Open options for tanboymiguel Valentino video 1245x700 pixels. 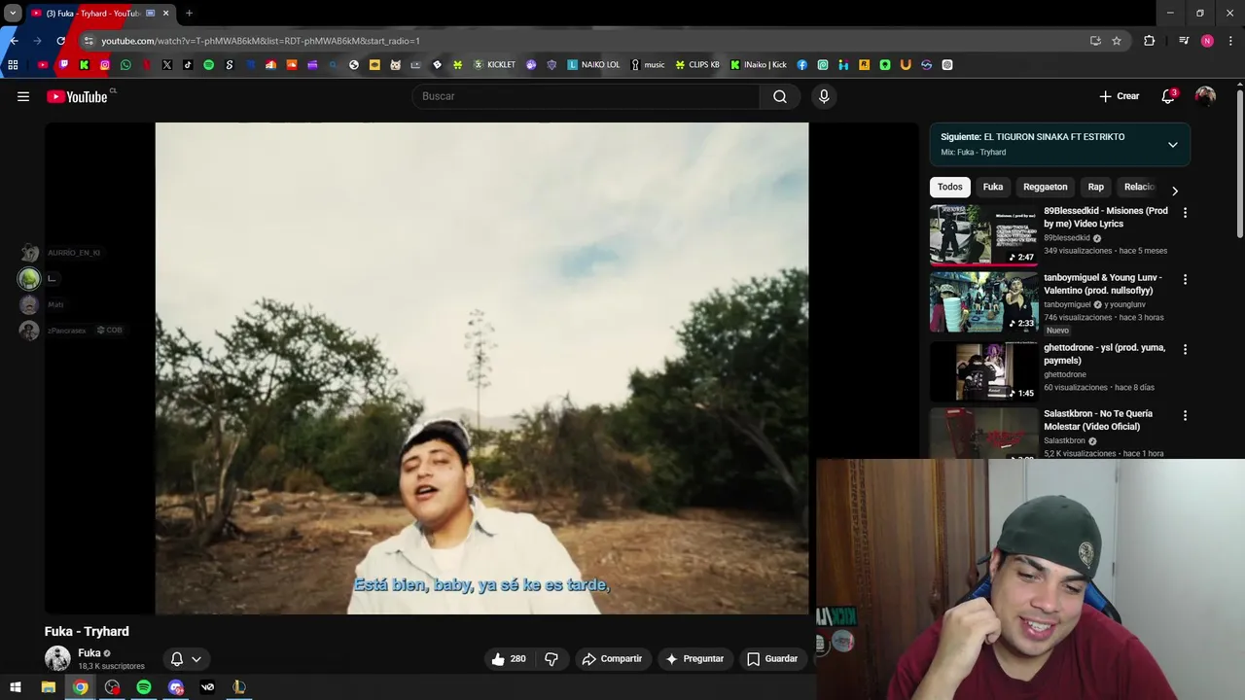(1185, 279)
